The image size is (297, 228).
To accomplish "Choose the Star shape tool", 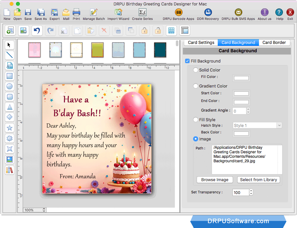I will [x=9, y=128].
